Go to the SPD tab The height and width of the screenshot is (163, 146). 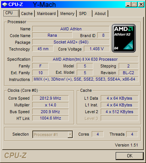(84, 13)
